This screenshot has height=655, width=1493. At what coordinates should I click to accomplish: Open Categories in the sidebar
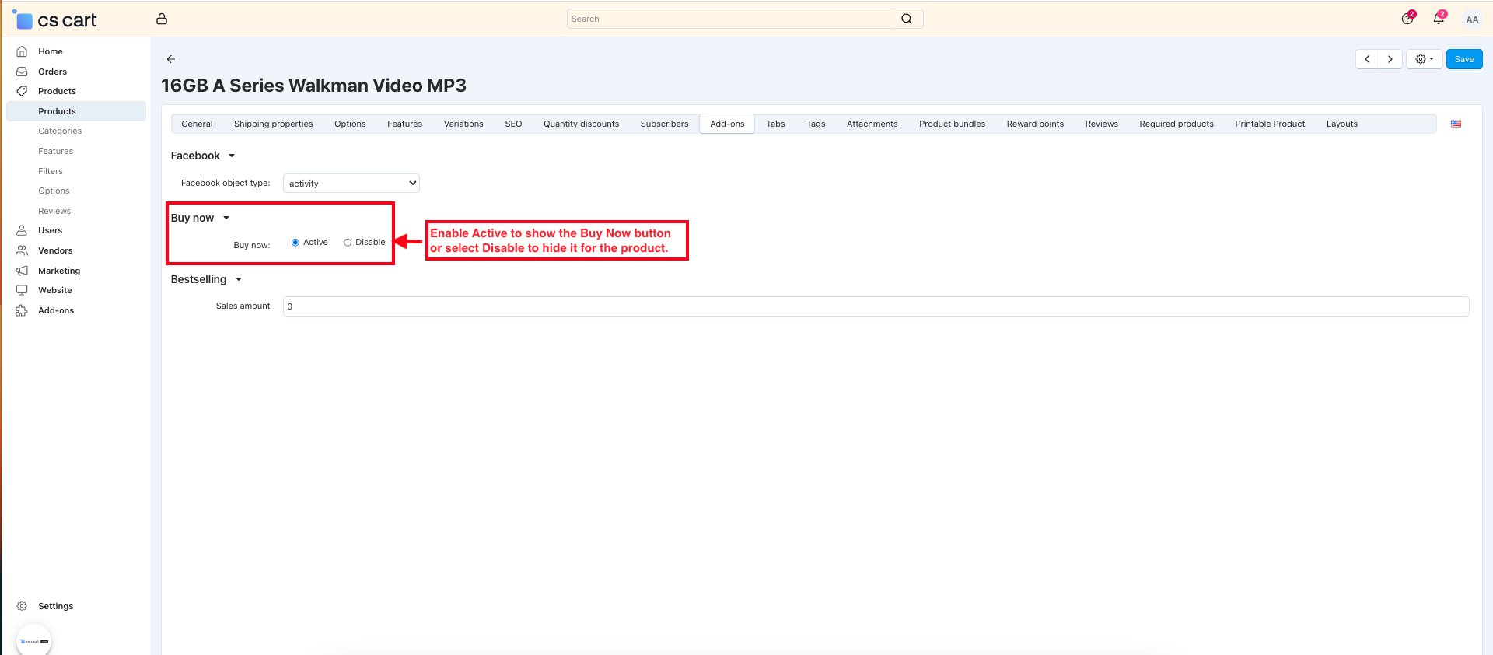pyautogui.click(x=60, y=131)
